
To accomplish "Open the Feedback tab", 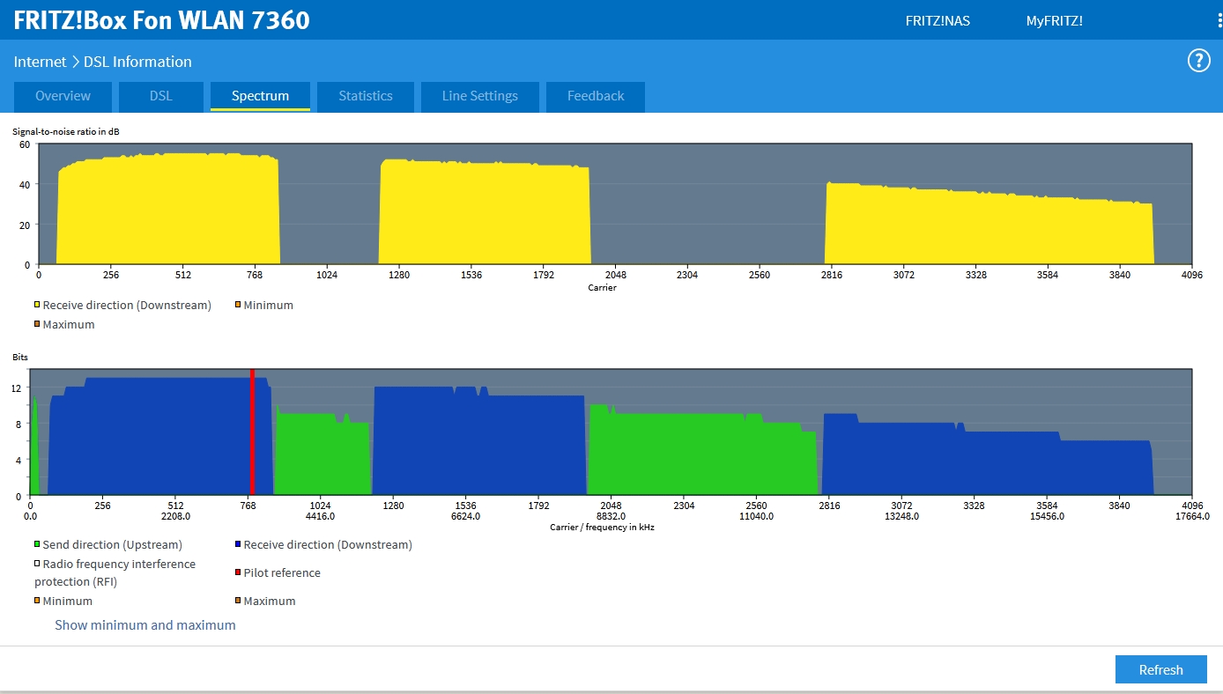I will pos(596,96).
